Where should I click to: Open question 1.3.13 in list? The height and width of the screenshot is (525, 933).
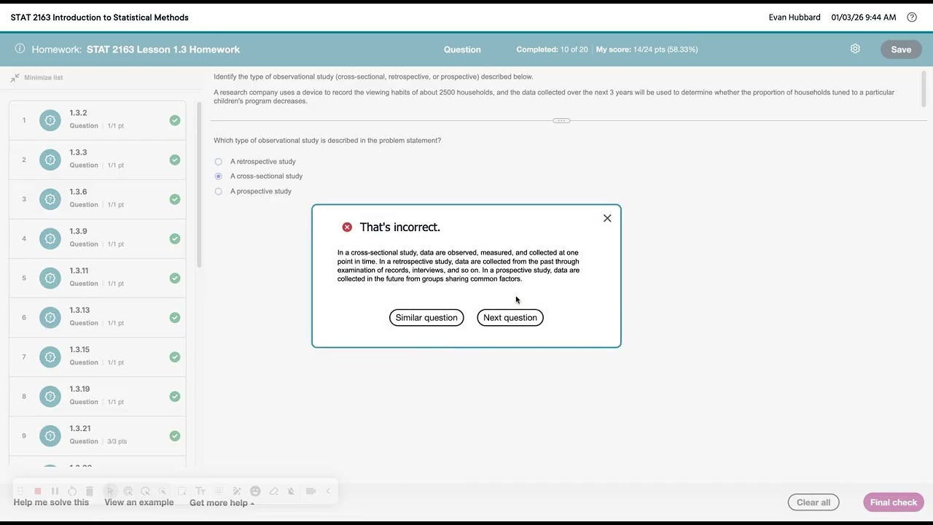98,317
